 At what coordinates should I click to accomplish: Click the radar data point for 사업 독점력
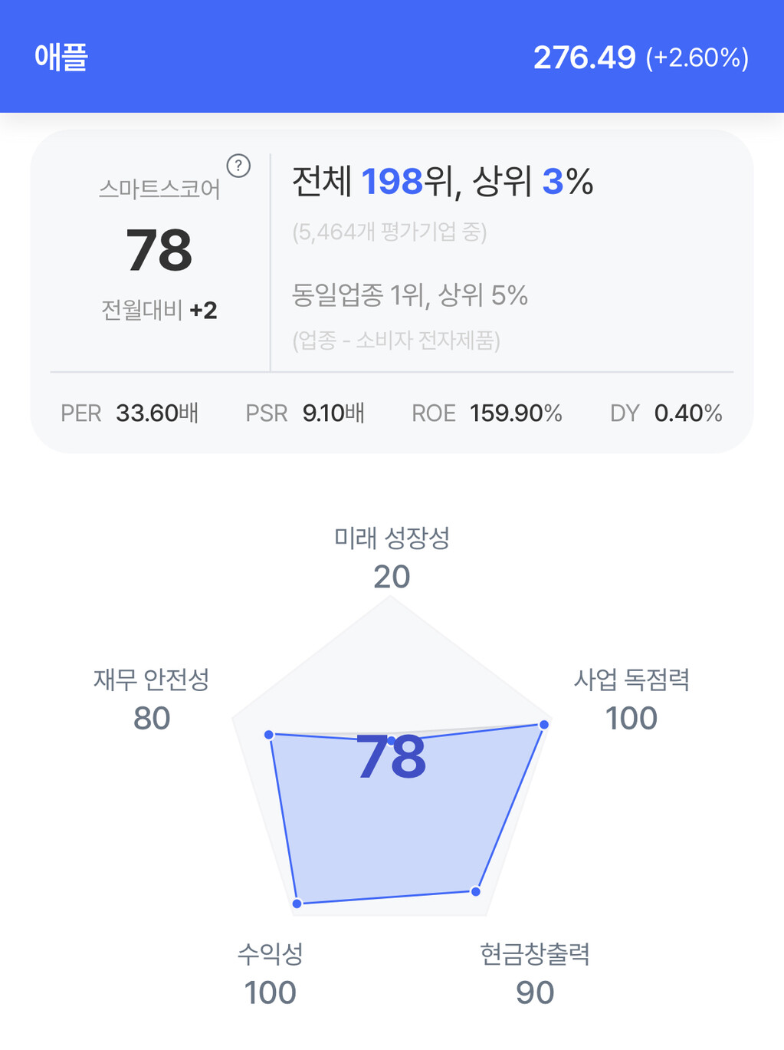[x=544, y=725]
